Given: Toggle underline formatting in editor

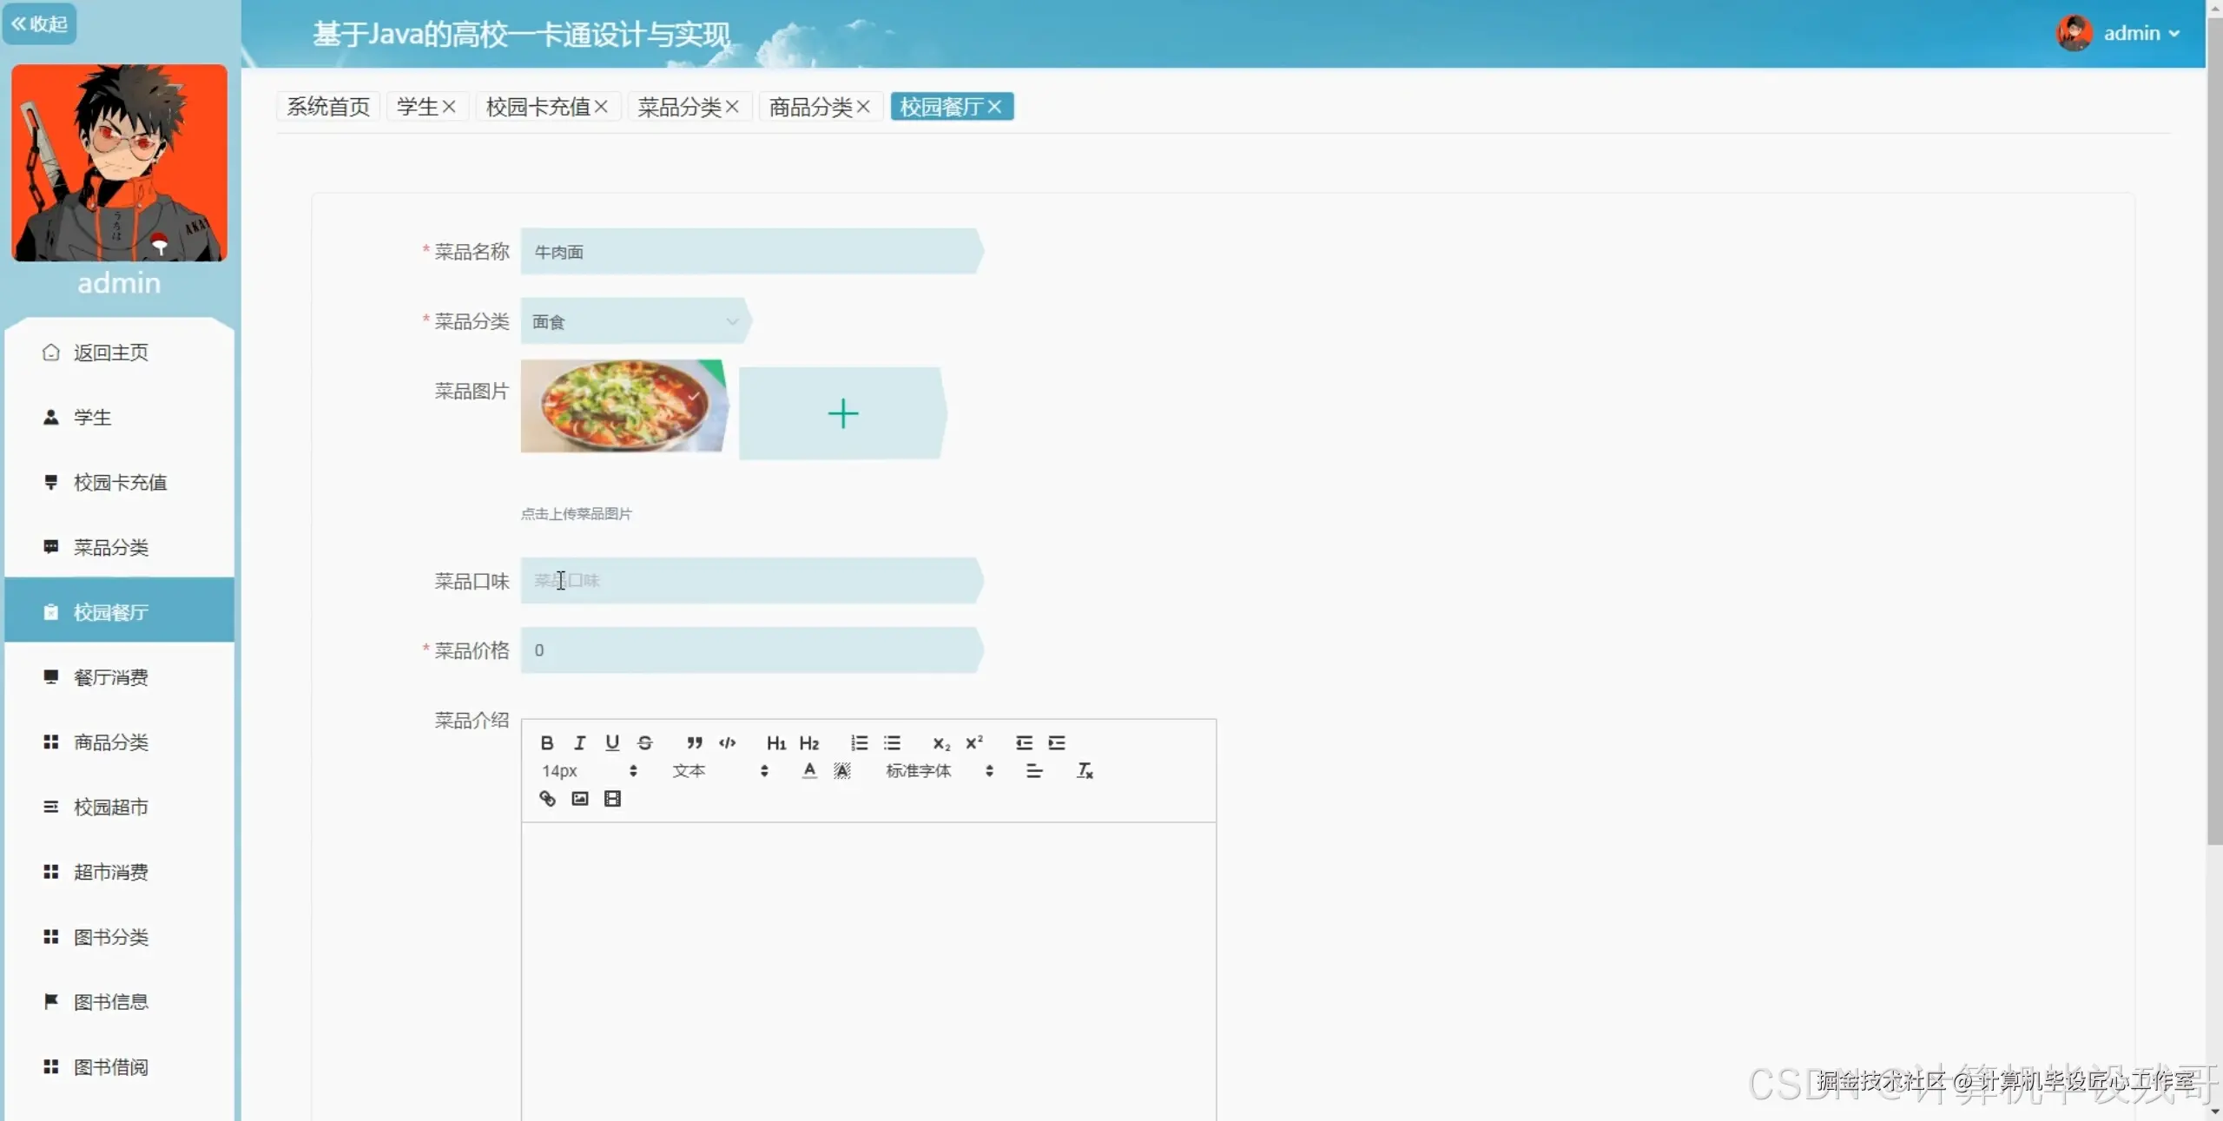Looking at the screenshot, I should coord(612,742).
